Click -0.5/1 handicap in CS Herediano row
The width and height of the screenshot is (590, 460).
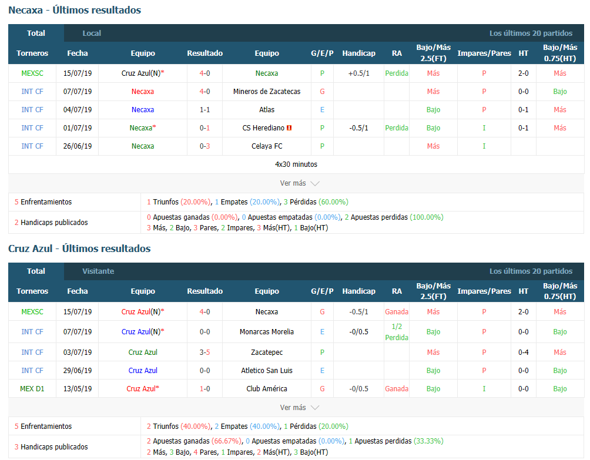tap(358, 128)
